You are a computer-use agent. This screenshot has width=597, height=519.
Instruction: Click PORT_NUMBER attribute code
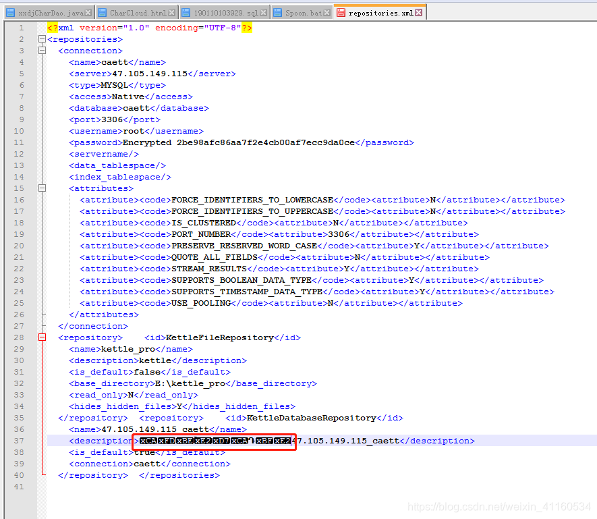coord(201,234)
